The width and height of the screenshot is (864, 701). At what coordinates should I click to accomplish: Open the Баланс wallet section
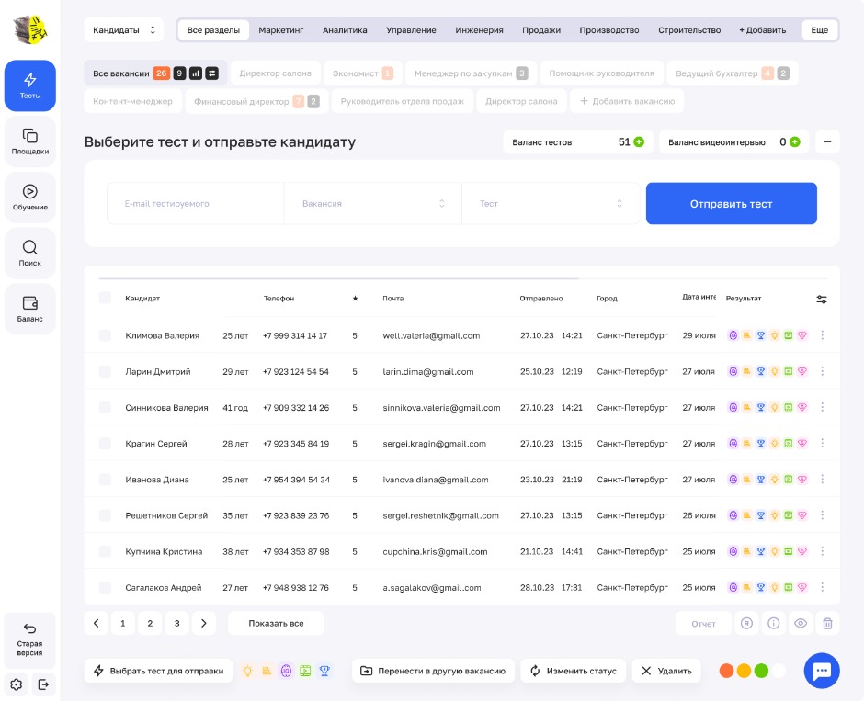pos(29,310)
